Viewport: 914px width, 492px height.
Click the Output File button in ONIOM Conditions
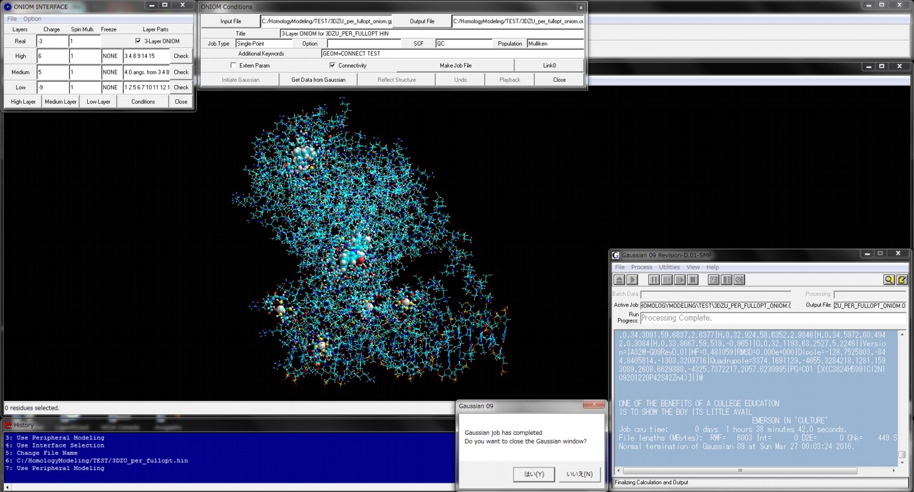click(x=422, y=21)
